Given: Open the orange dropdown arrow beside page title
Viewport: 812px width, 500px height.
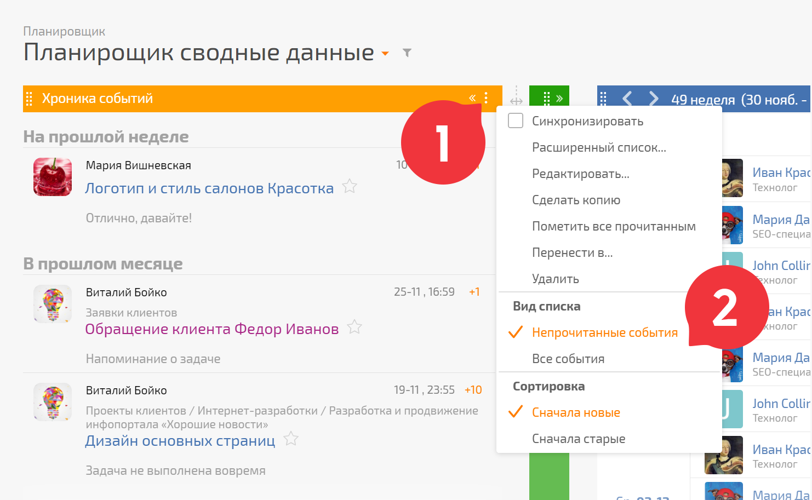Looking at the screenshot, I should click(385, 54).
